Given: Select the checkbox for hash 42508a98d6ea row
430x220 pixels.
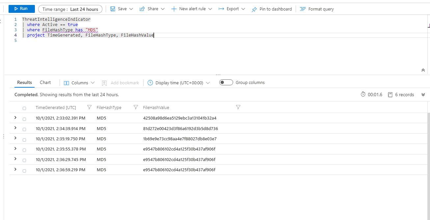Looking at the screenshot, I should (x=24, y=119).
